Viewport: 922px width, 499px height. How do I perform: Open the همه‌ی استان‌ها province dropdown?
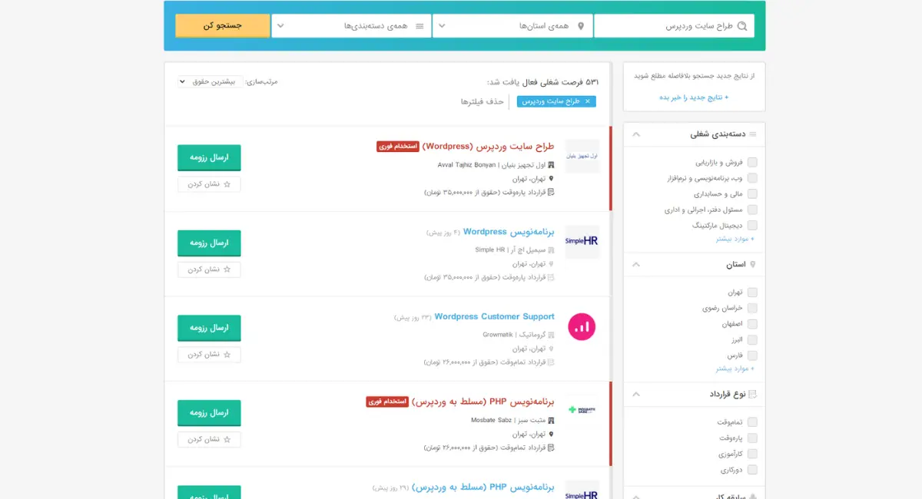click(x=512, y=26)
